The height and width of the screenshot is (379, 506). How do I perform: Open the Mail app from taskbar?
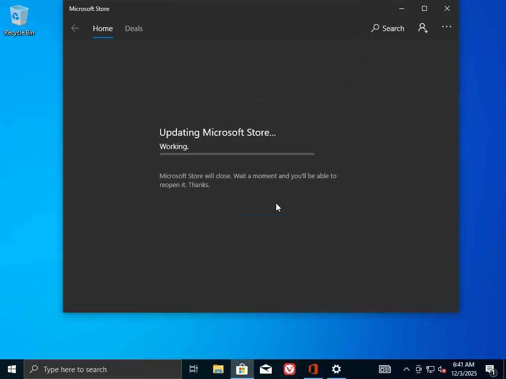[x=265, y=369]
